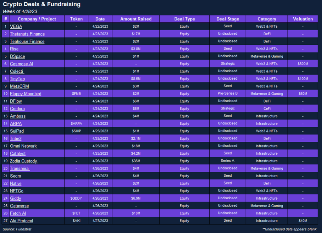This screenshot has width=322, height=233.
Task: Open the Credora link
Action: pos(18,109)
